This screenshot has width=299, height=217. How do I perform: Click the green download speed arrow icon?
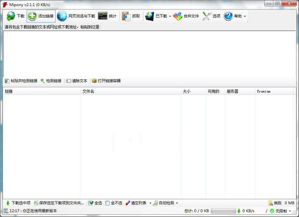pyautogui.click(x=239, y=211)
